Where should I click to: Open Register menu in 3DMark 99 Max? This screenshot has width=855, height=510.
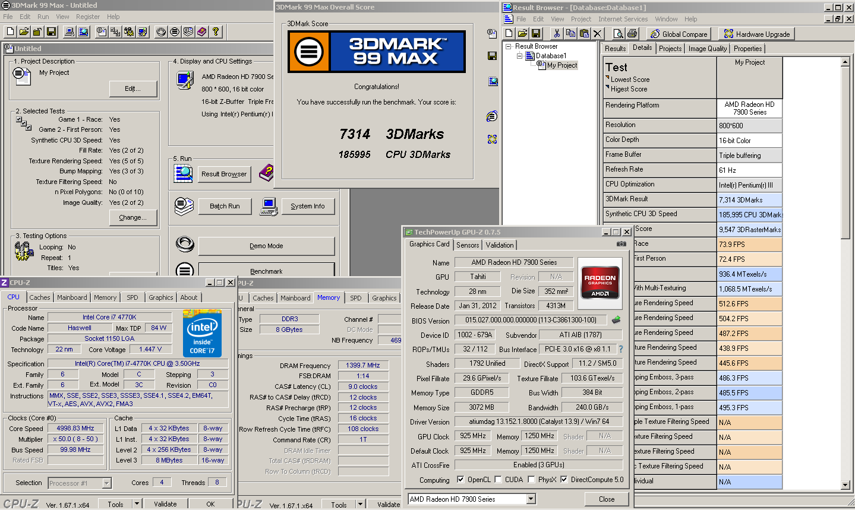click(x=88, y=17)
